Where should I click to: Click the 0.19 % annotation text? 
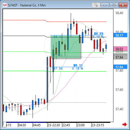pos(78,68)
